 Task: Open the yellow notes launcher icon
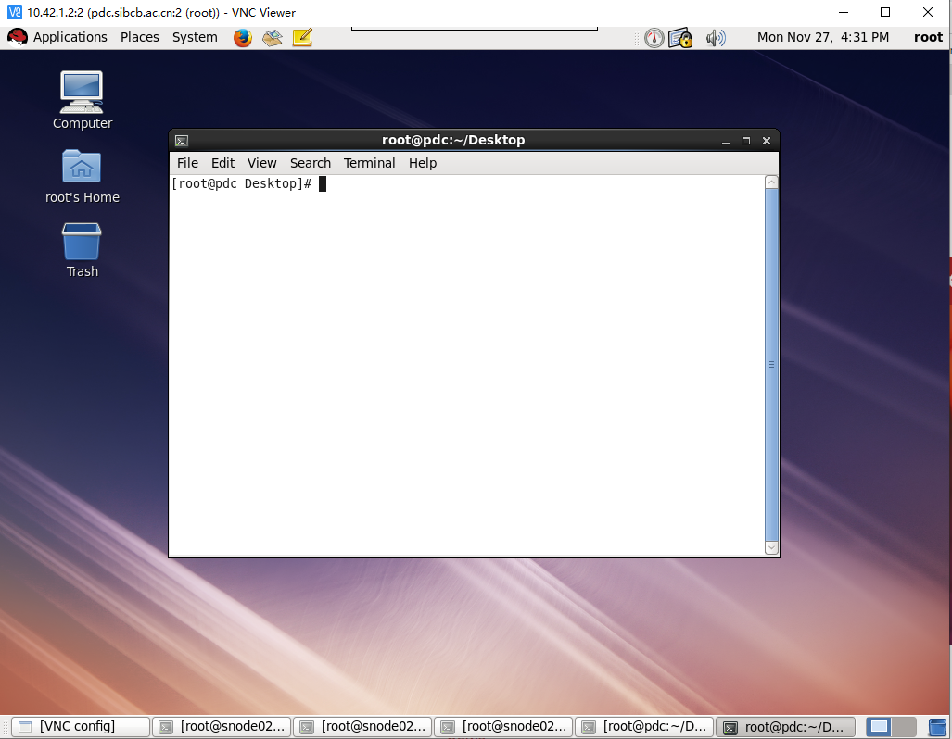coord(301,37)
